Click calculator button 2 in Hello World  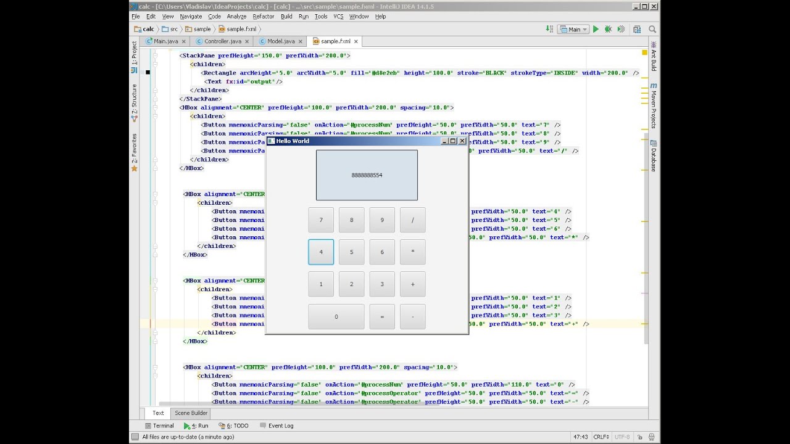click(352, 284)
